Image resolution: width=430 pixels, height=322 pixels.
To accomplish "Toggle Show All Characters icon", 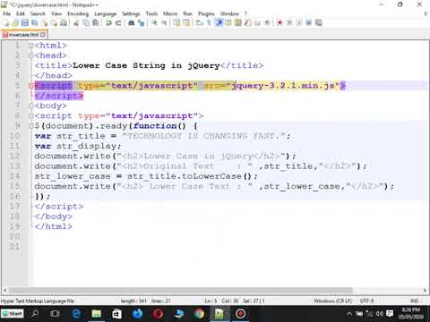I will click(x=209, y=23).
